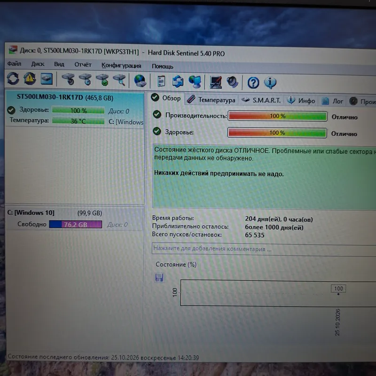
Task: Open help with the question mark icon
Action: [253, 83]
